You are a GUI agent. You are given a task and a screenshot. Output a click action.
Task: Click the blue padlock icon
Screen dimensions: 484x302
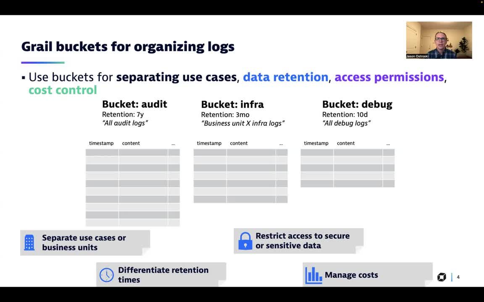[245, 241]
